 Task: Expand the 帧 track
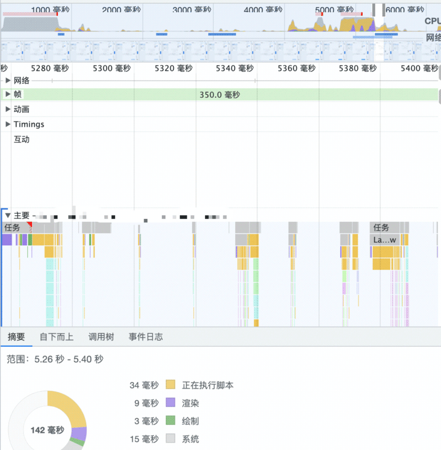[8, 94]
